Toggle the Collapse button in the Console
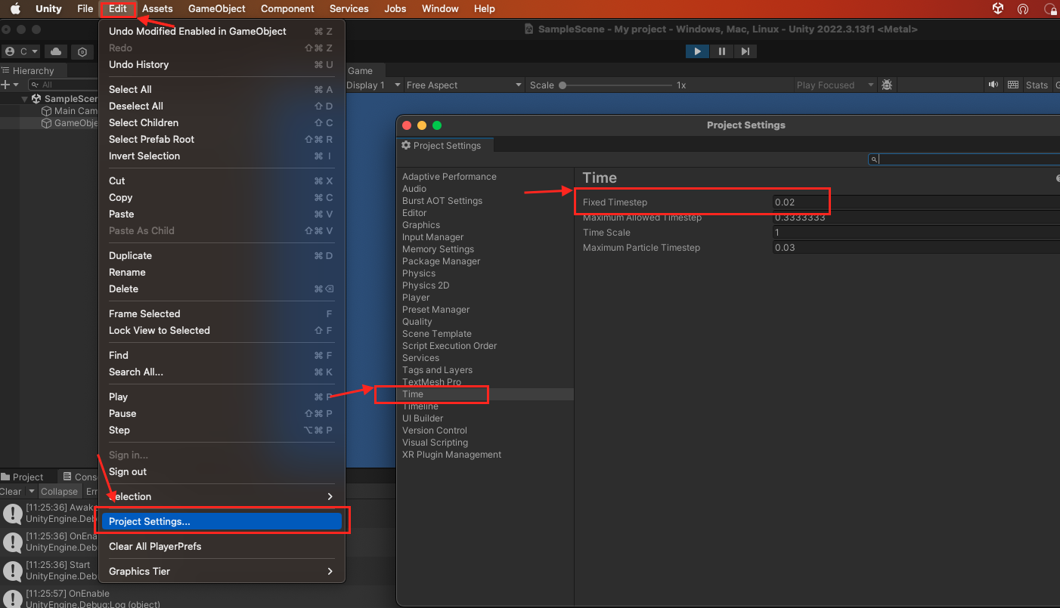1060x608 pixels. [59, 491]
